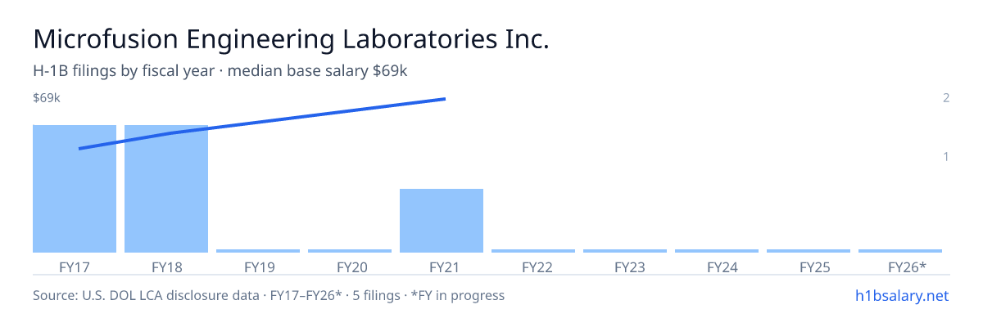The height and width of the screenshot is (327, 983).
Task: Select the small FY25 bar
Action: coord(809,251)
